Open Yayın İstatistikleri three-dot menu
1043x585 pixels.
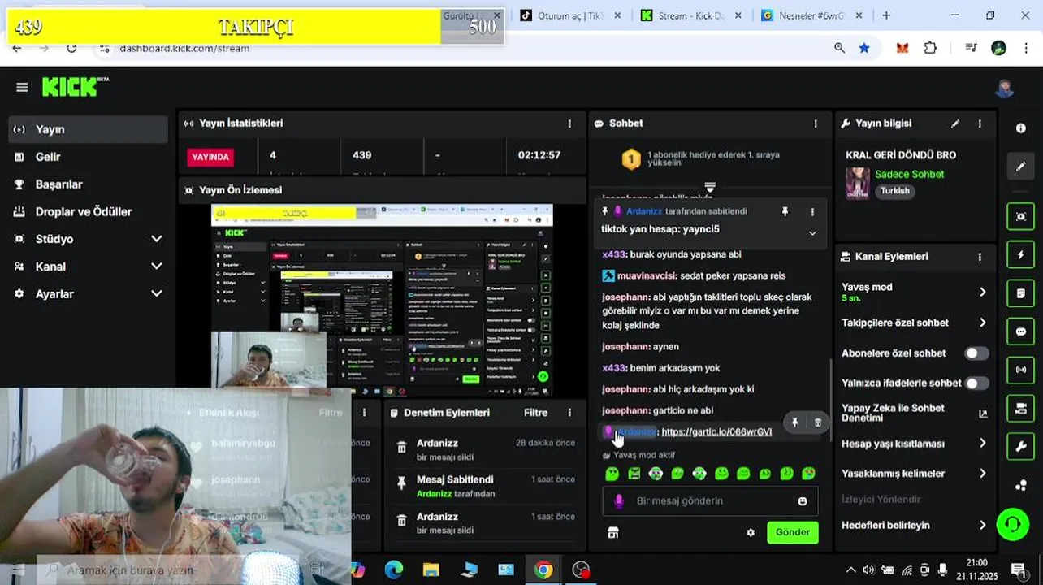tap(569, 123)
